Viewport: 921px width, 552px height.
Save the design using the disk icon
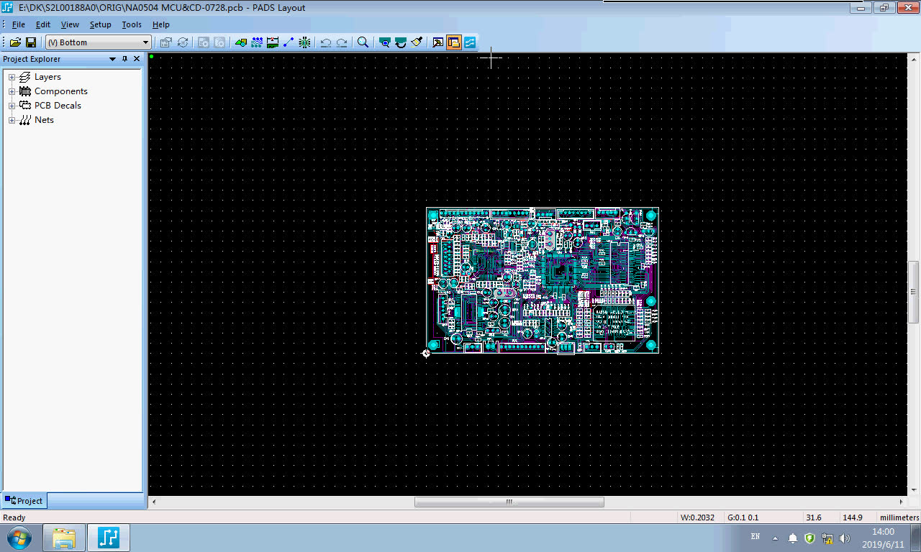point(31,42)
